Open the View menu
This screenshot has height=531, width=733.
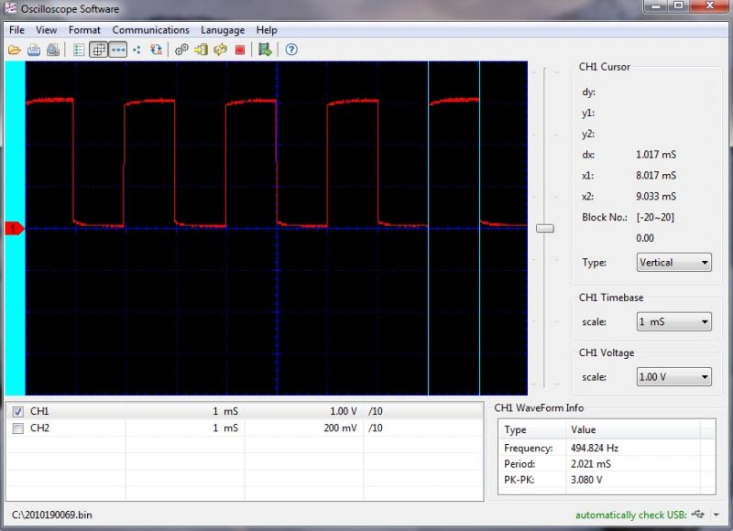pos(47,30)
